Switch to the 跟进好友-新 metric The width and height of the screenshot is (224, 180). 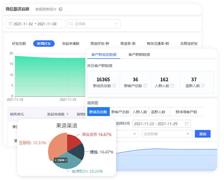coord(100,43)
